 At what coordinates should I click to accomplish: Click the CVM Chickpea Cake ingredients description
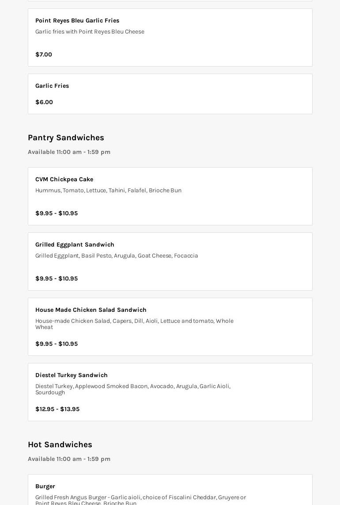(108, 191)
